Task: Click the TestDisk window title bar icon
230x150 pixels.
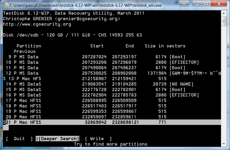Action: click(x=6, y=5)
